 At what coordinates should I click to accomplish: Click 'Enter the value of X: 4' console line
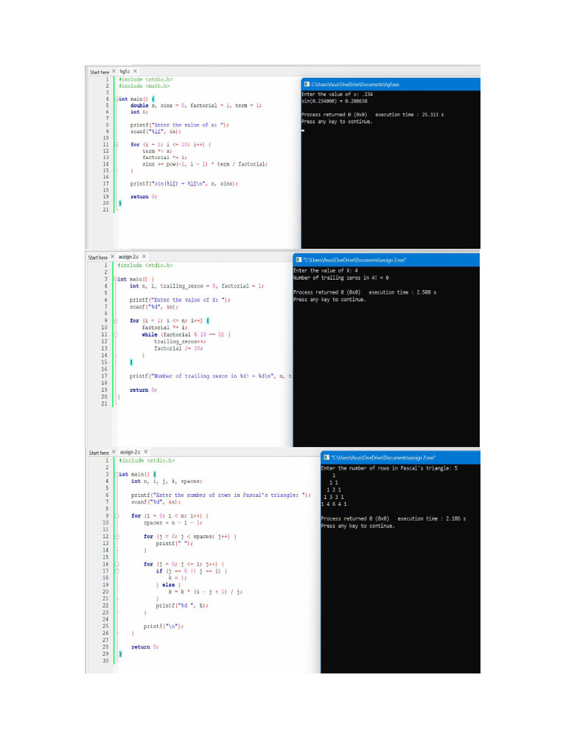325,270
